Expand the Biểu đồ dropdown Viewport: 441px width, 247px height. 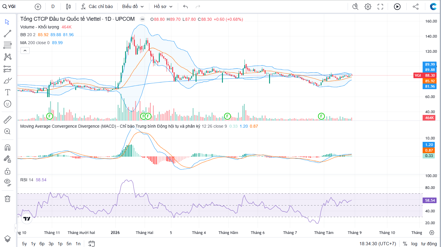(x=133, y=7)
